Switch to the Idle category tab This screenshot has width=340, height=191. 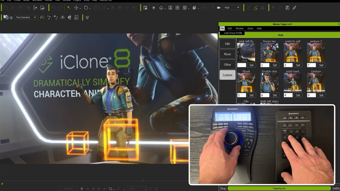pyautogui.click(x=227, y=44)
